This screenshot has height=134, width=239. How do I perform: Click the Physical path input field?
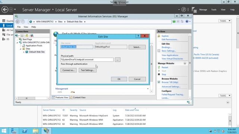pos(87,60)
